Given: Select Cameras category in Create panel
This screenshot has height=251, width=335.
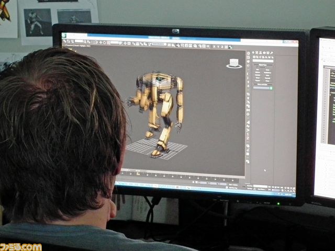Looking at the screenshot, I should 263,57.
